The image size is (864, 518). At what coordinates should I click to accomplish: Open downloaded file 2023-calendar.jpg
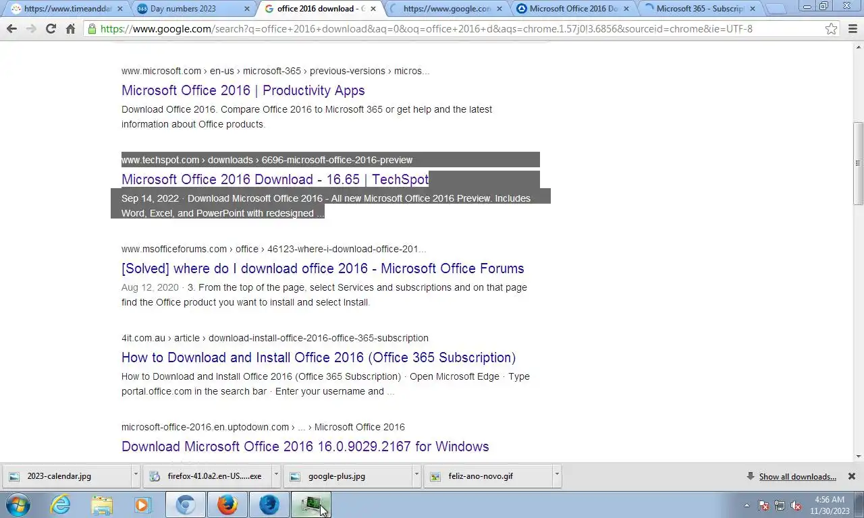(65, 476)
